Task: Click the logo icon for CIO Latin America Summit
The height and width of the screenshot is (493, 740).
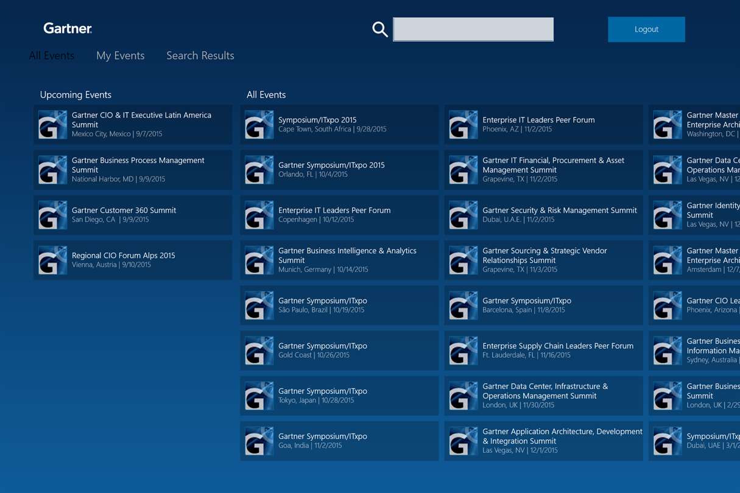Action: pos(53,125)
